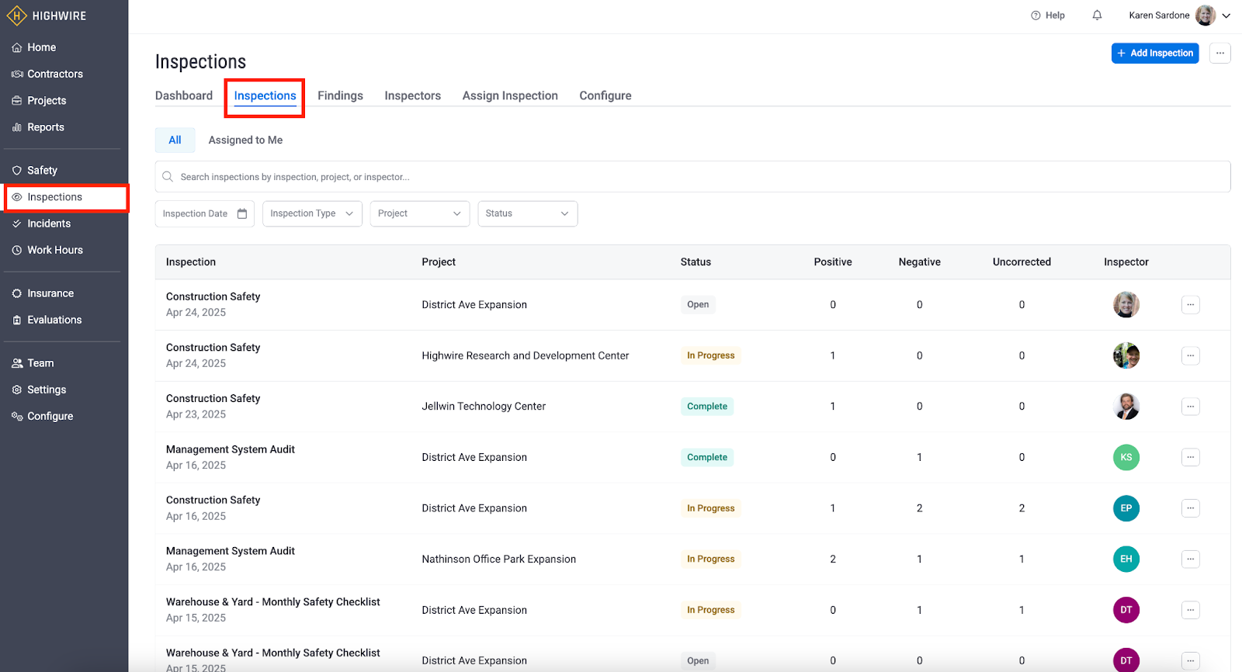Expand the Status filter dropdown
1242x672 pixels.
click(x=528, y=213)
